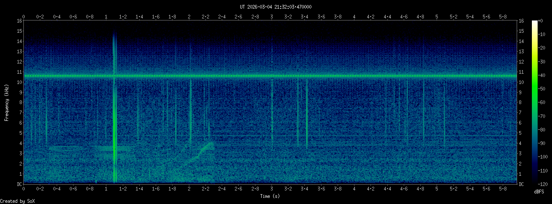Click the dBFS label below the color scale
The width and height of the screenshot is (552, 204).
(539, 192)
